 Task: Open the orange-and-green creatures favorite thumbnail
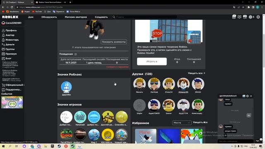pos(192,136)
